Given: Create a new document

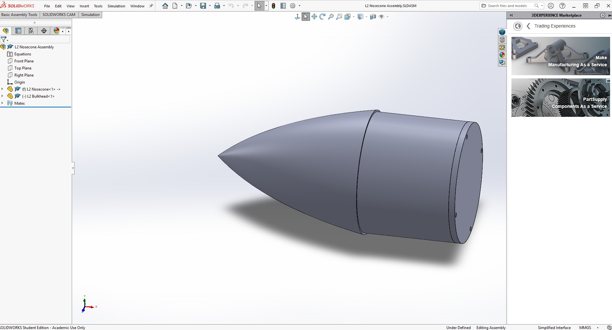Looking at the screenshot, I should click(x=175, y=6).
